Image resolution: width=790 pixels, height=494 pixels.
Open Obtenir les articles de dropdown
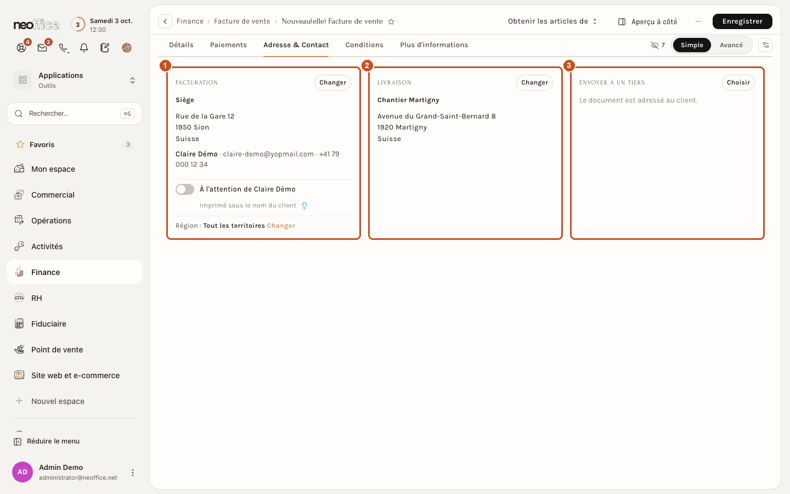(552, 21)
